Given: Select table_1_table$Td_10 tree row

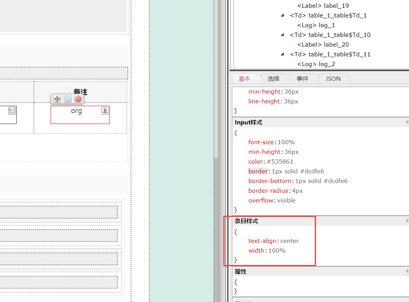Looking at the screenshot, I should coord(330,35).
